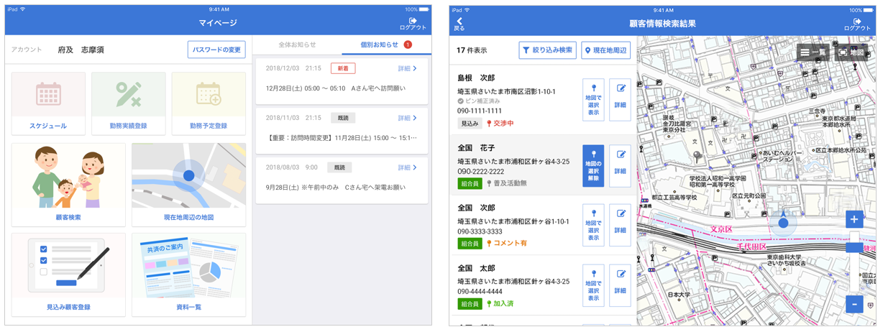
Task: Click パスワードの変更 button
Action: (216, 50)
